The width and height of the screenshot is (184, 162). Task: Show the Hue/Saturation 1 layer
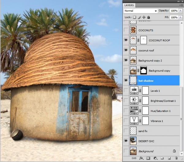(126, 110)
